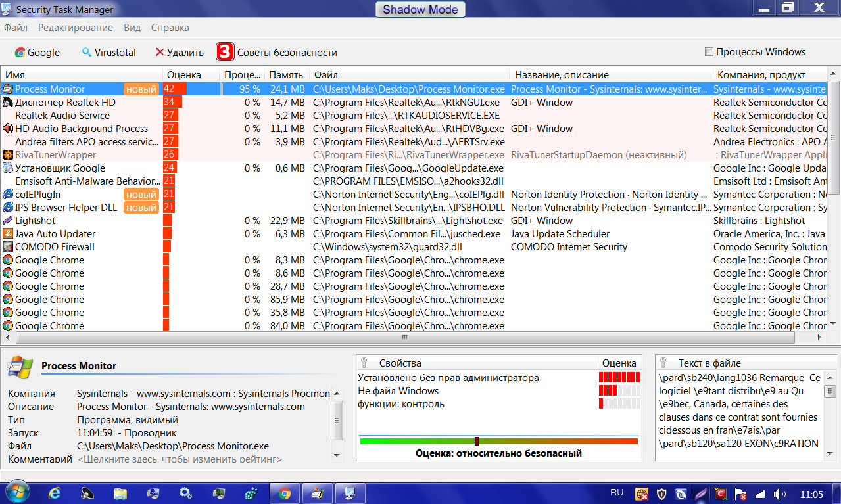Click the details panel scroll down arrow

point(337,455)
